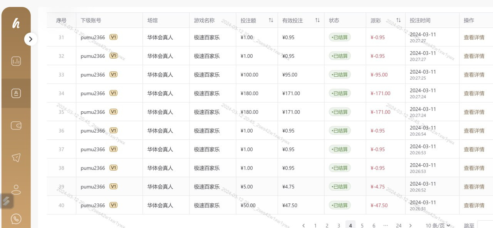This screenshot has height=228, width=493.
Task: Expand sidebar with the arrow button
Action: [31, 39]
